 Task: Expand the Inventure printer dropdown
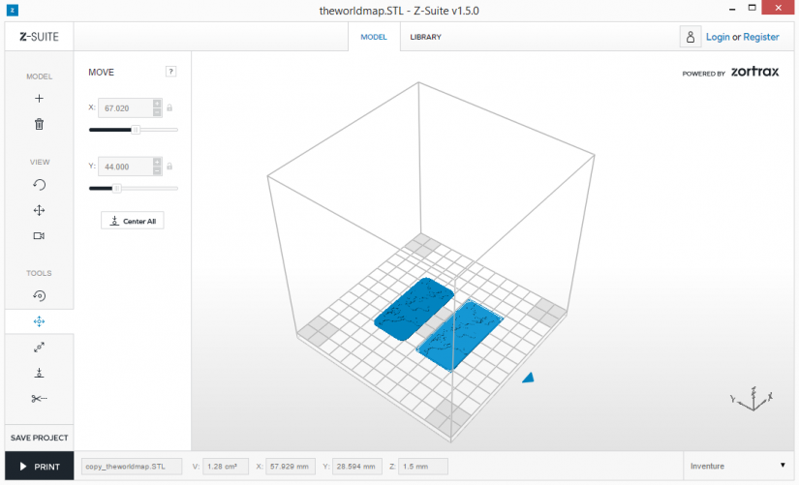click(738, 466)
